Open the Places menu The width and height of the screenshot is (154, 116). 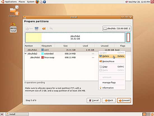click(22, 2)
